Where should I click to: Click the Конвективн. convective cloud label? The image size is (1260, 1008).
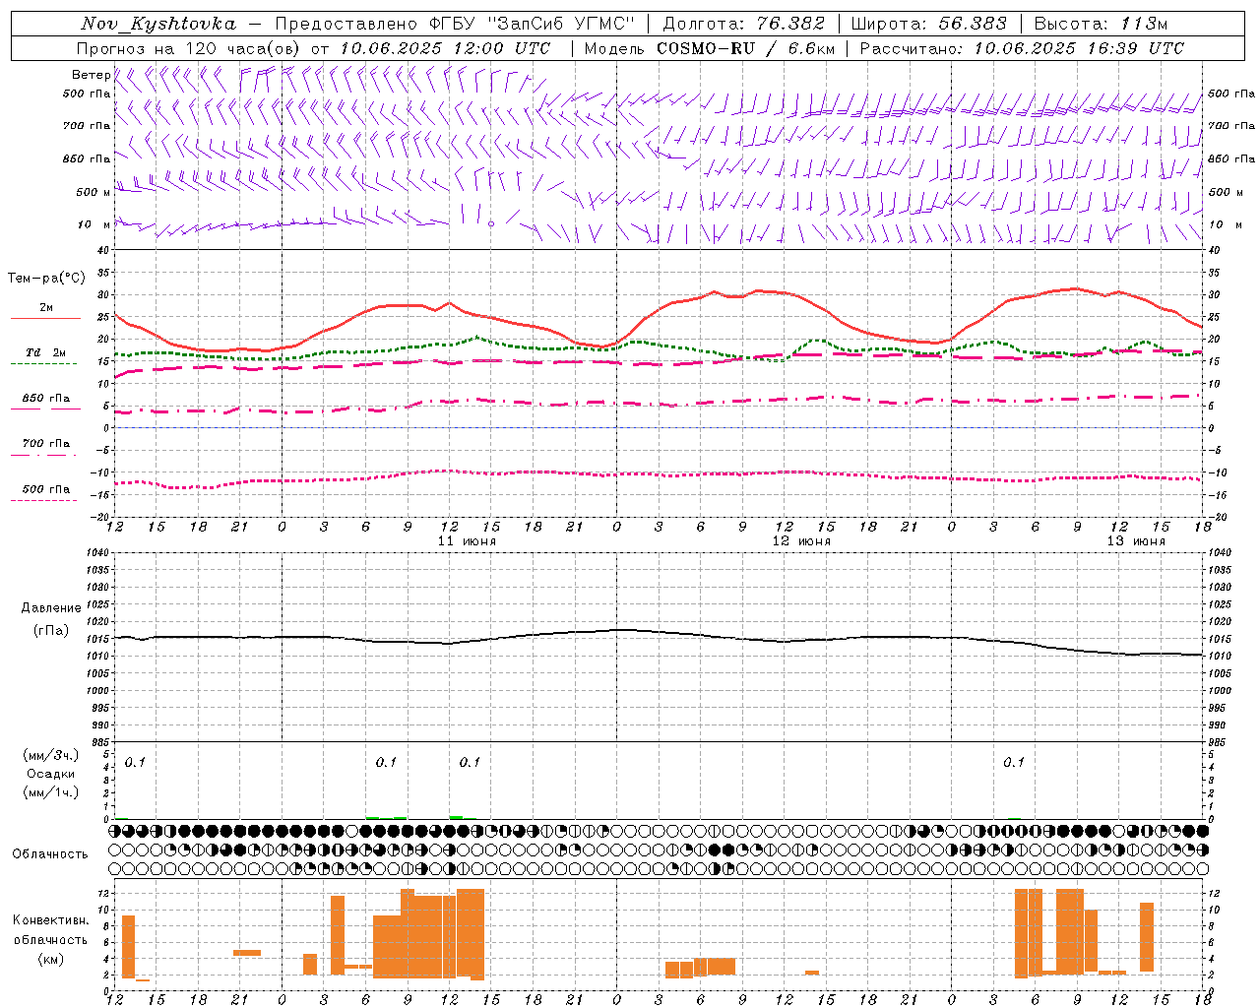click(x=51, y=920)
